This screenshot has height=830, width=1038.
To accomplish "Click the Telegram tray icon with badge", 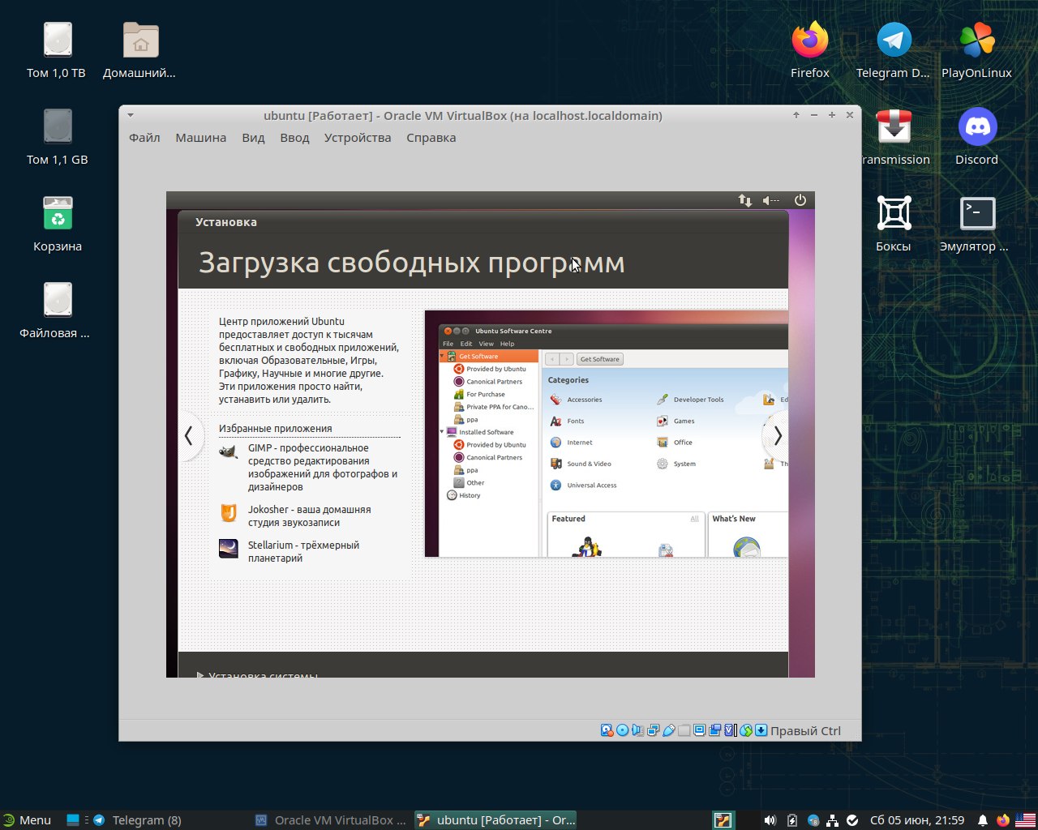I will click(x=813, y=820).
